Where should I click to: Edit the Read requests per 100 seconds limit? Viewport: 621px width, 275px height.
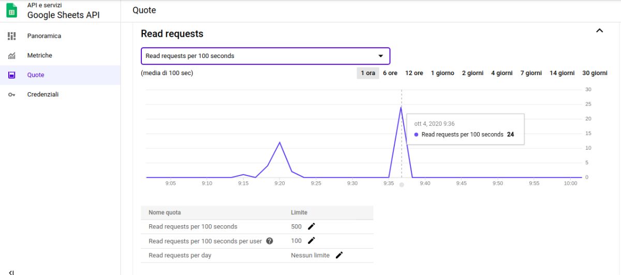(311, 226)
